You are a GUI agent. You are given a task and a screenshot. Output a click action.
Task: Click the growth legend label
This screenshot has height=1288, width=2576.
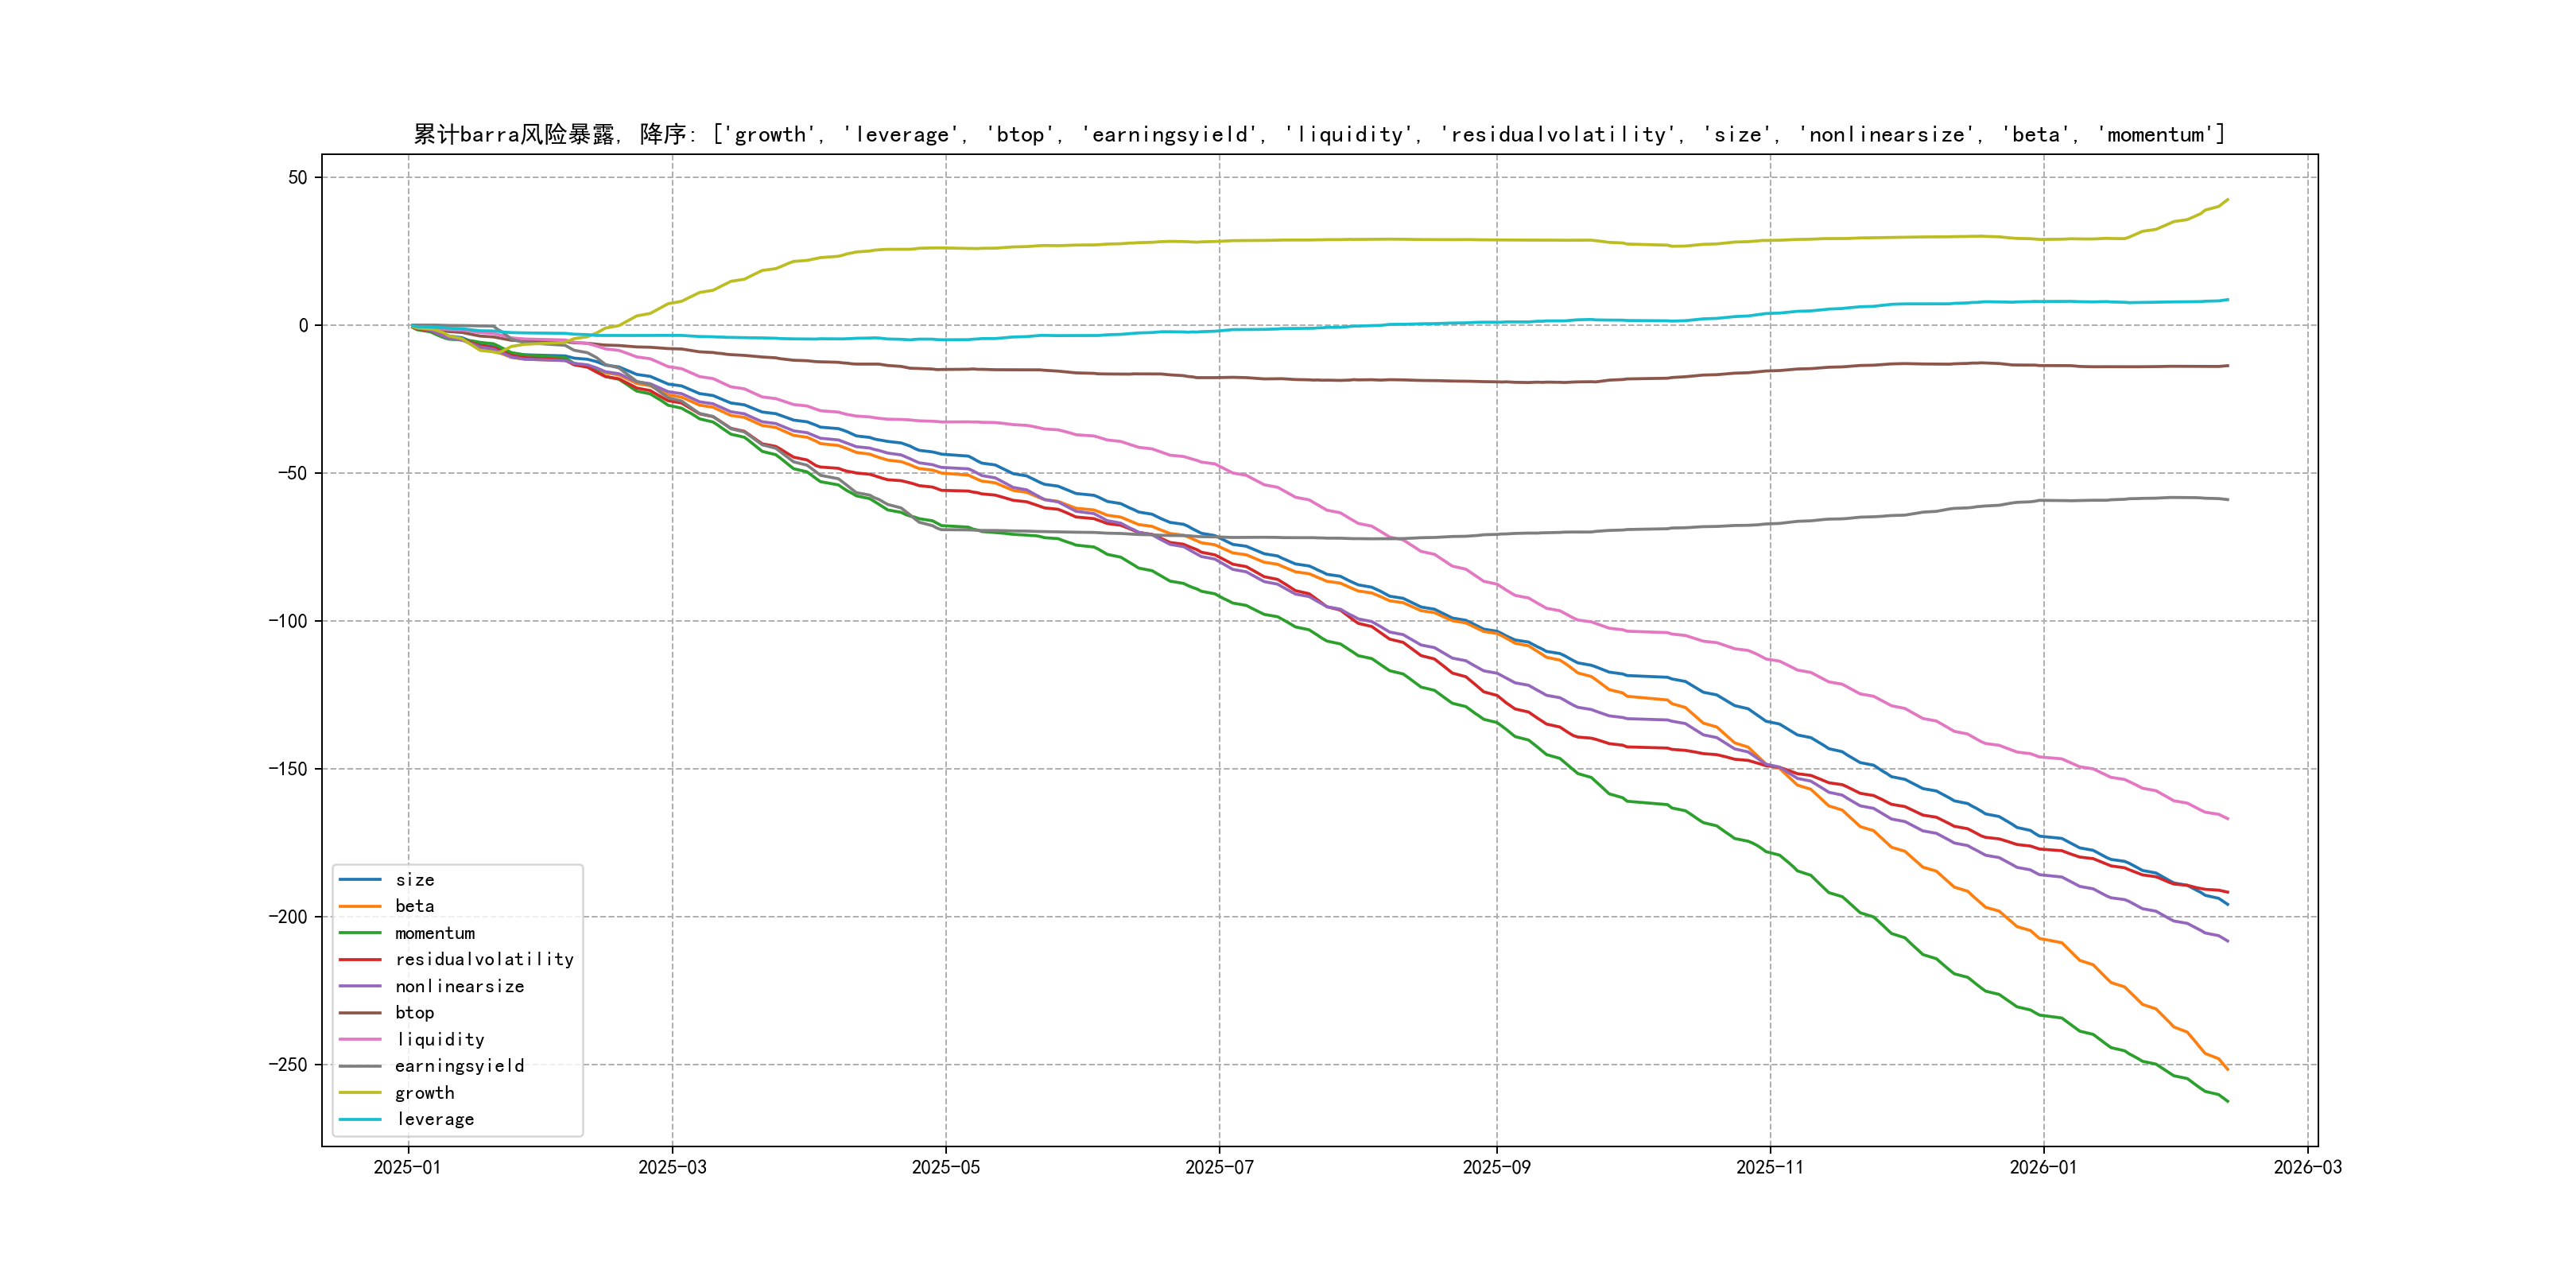point(424,1093)
